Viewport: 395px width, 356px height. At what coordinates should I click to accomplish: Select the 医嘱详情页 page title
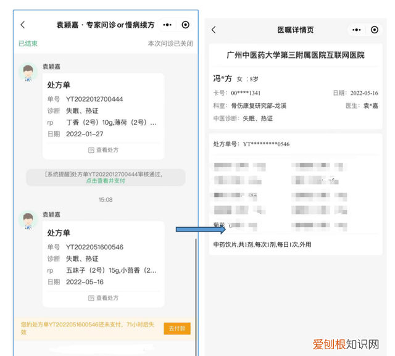pos(296,30)
